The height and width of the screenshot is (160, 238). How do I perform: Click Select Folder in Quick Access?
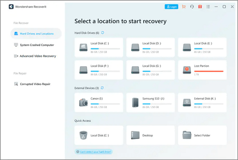(202, 135)
